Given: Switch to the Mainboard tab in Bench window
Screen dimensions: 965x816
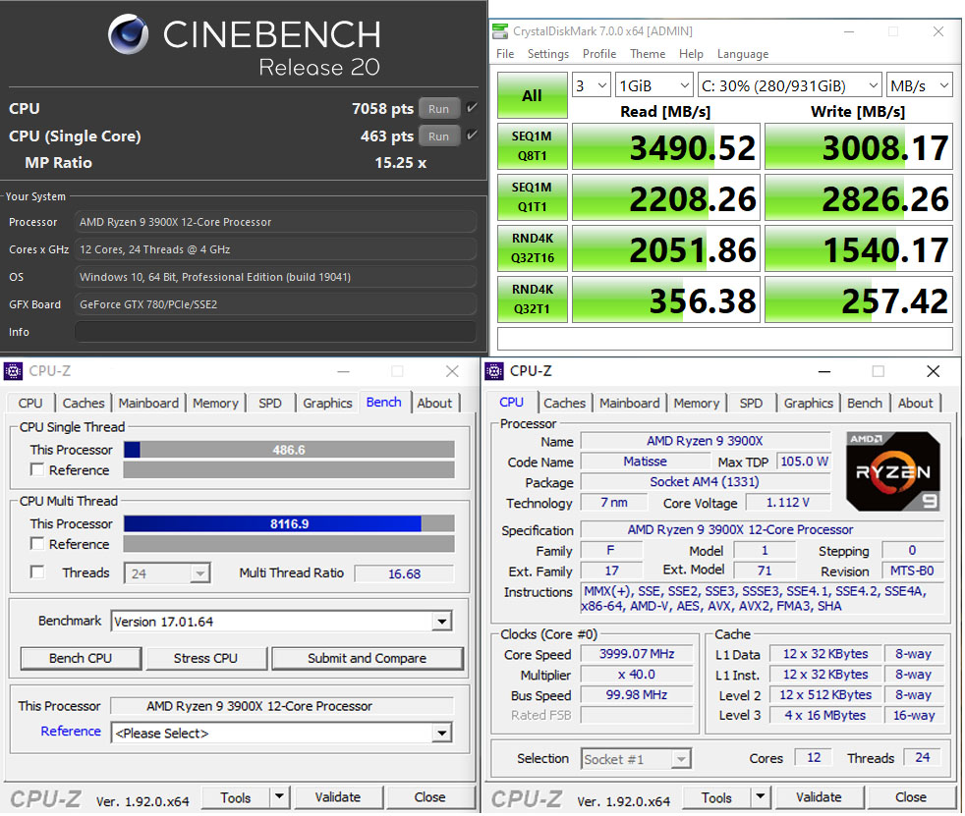Looking at the screenshot, I should [x=148, y=403].
